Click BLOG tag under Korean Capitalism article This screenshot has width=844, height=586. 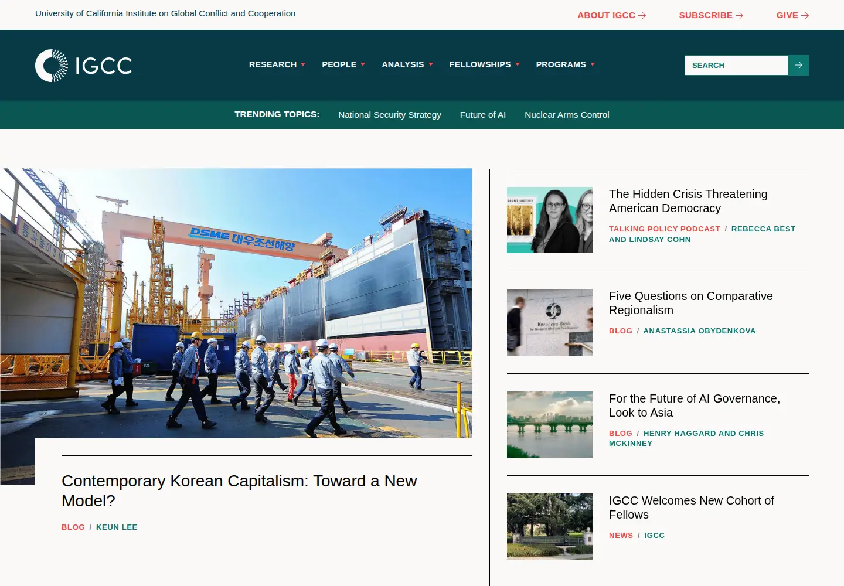pos(73,527)
